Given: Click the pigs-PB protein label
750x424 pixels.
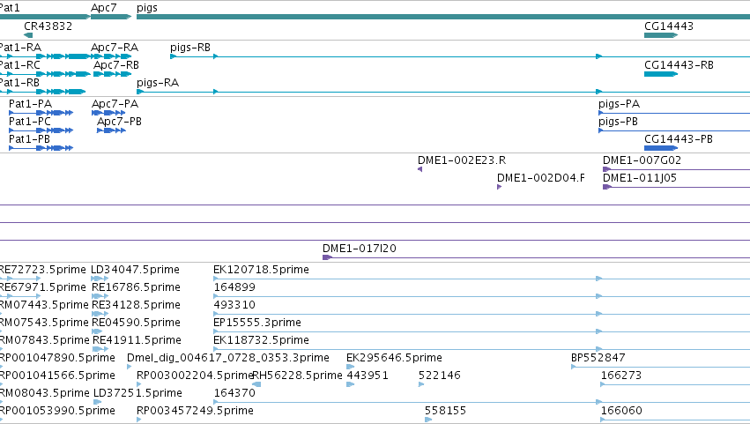Looking at the screenshot, I should point(618,122).
